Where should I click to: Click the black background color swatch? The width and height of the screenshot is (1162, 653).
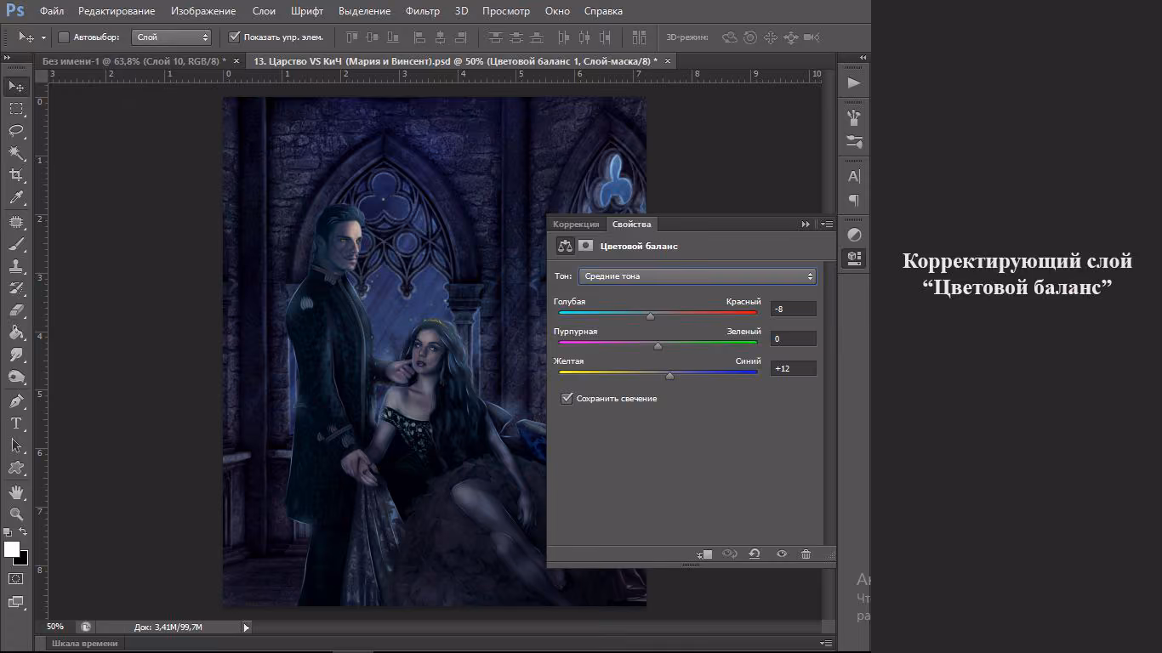click(x=23, y=559)
